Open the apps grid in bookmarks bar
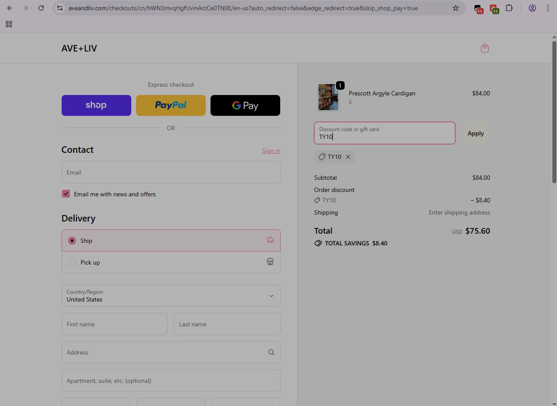The width and height of the screenshot is (557, 406). (9, 24)
